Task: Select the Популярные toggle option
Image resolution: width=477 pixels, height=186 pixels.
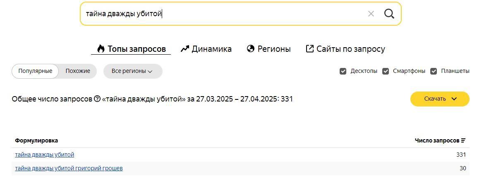Action: click(35, 71)
